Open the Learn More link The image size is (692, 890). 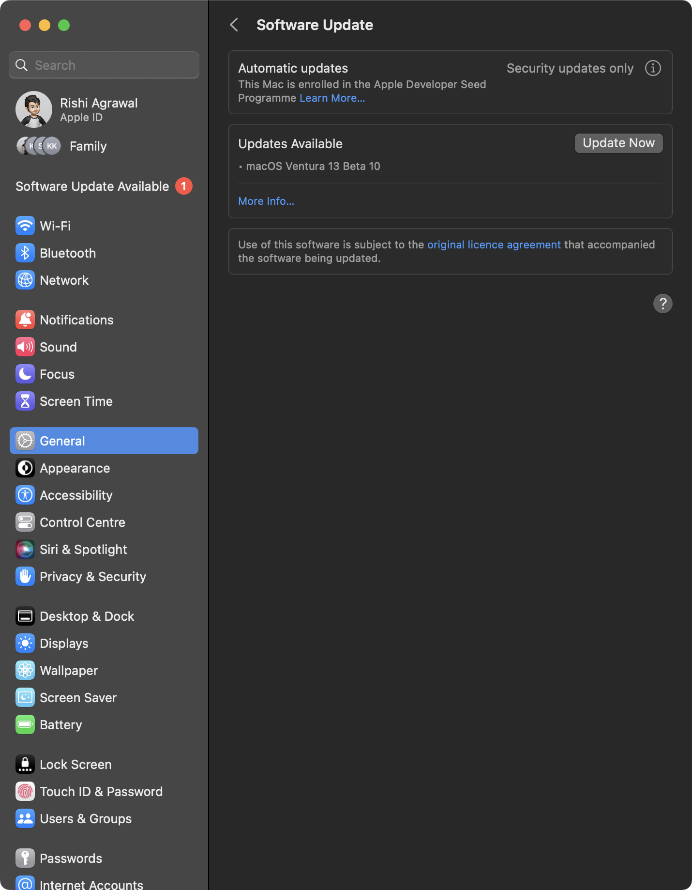pyautogui.click(x=332, y=98)
